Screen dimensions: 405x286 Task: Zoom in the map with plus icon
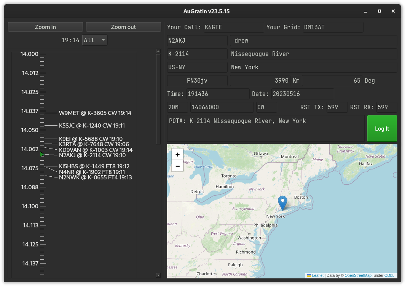177,155
